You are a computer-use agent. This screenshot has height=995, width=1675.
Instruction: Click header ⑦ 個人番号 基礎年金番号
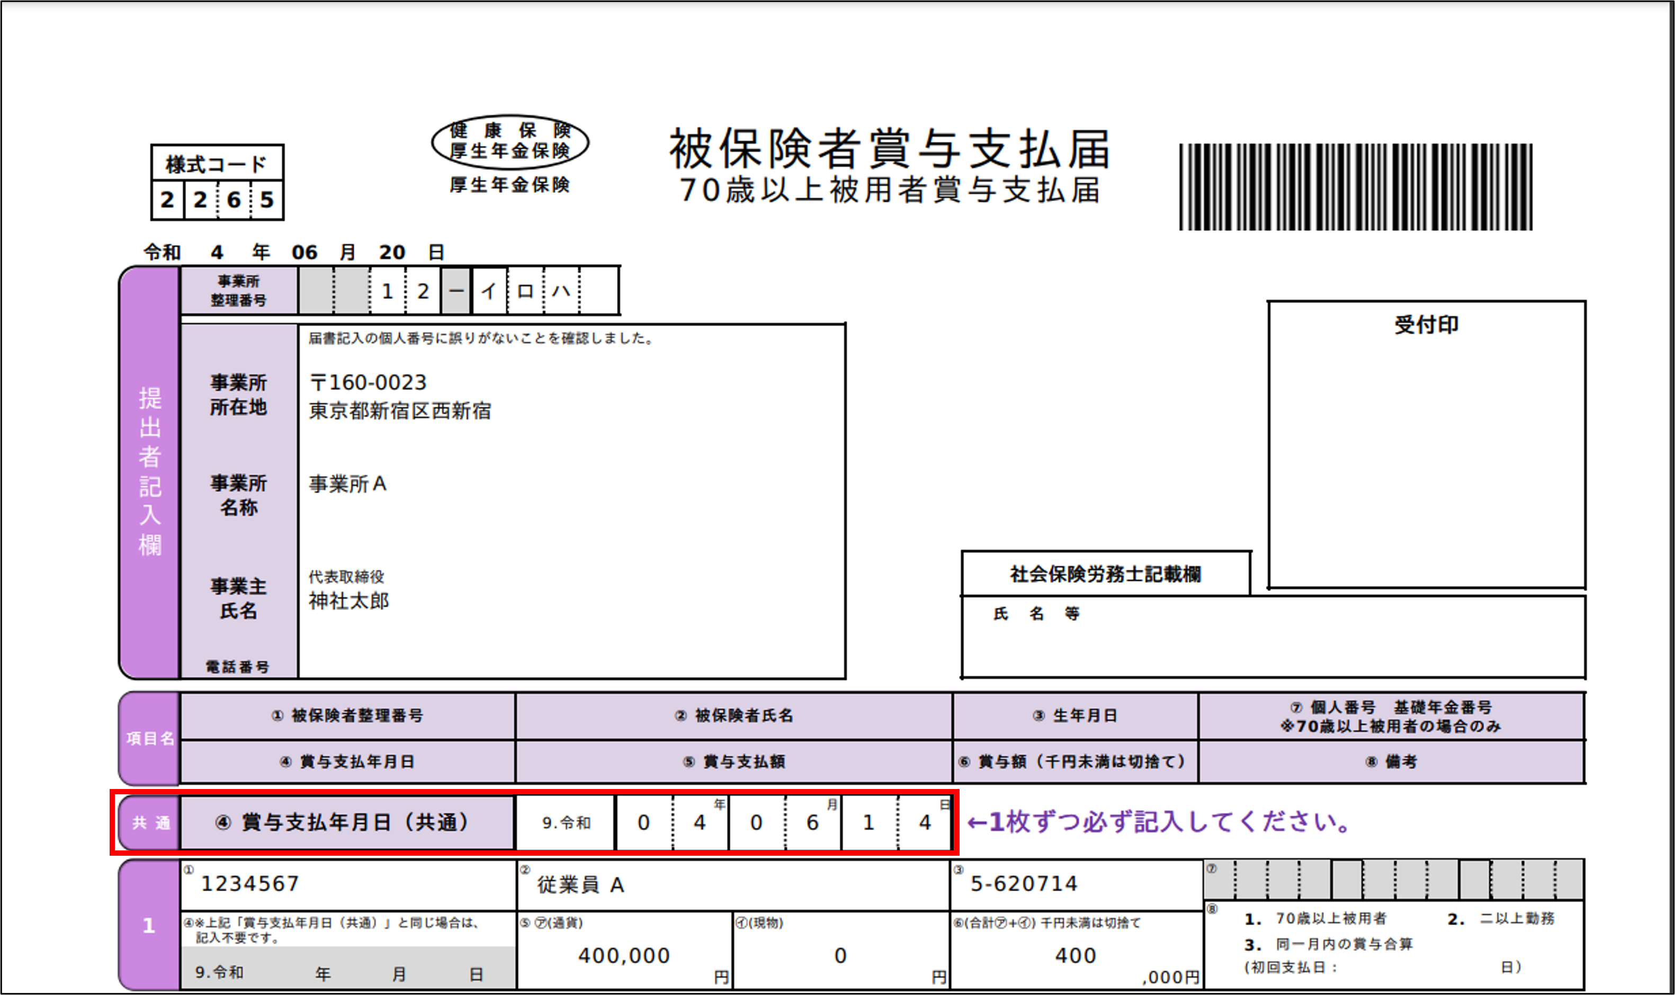click(x=1391, y=716)
